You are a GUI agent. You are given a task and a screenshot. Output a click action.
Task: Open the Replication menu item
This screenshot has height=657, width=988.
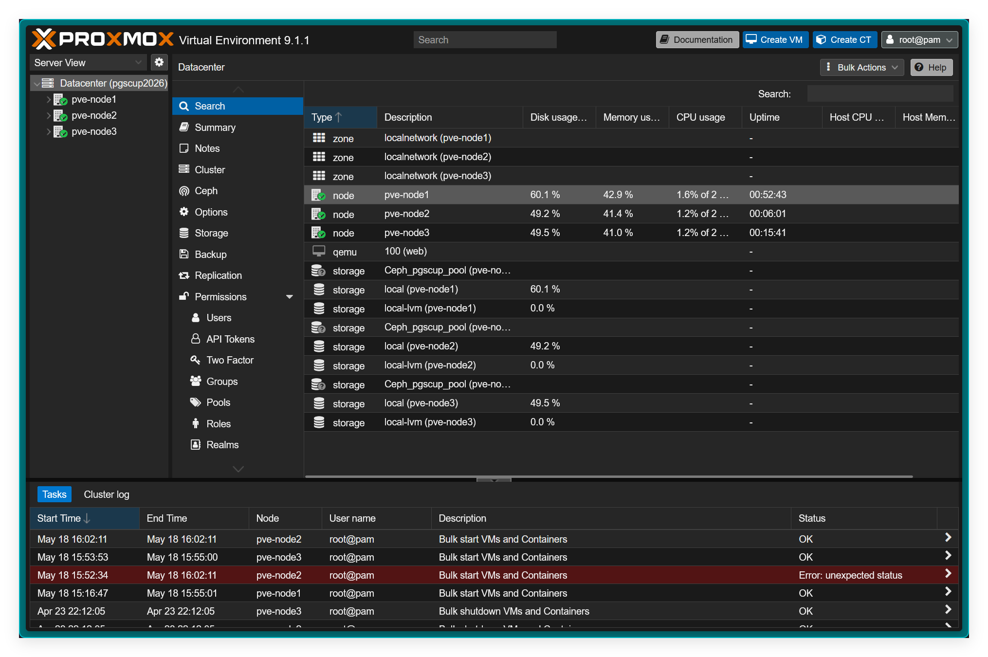(238, 275)
